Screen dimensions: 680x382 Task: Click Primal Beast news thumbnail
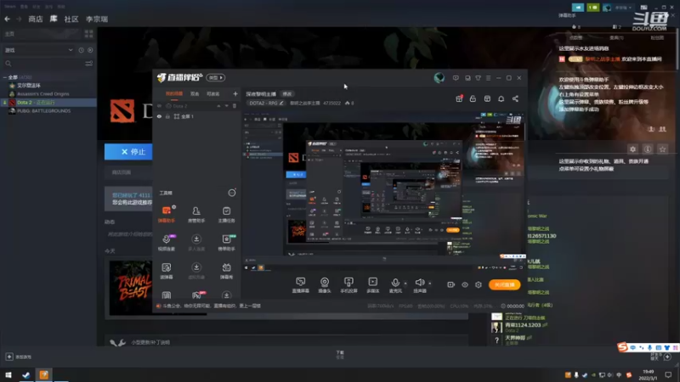click(x=131, y=288)
